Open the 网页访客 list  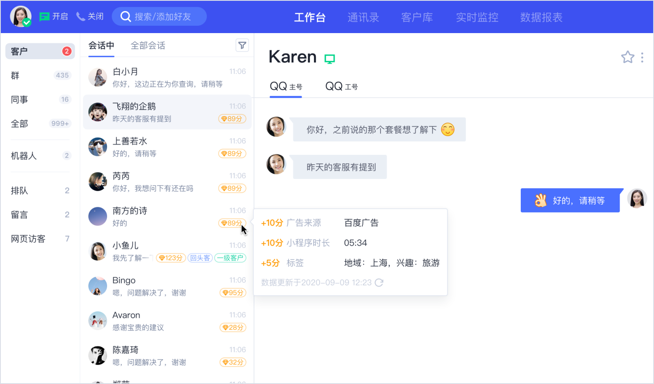click(40, 239)
